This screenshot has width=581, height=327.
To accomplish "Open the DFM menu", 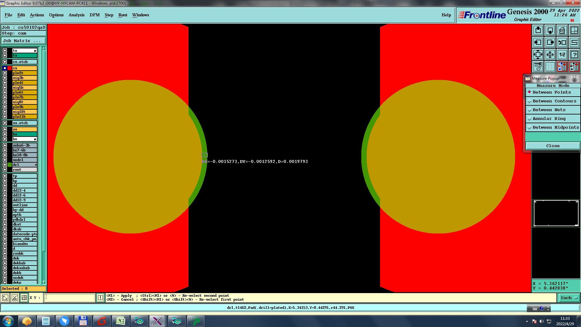I will pos(94,15).
